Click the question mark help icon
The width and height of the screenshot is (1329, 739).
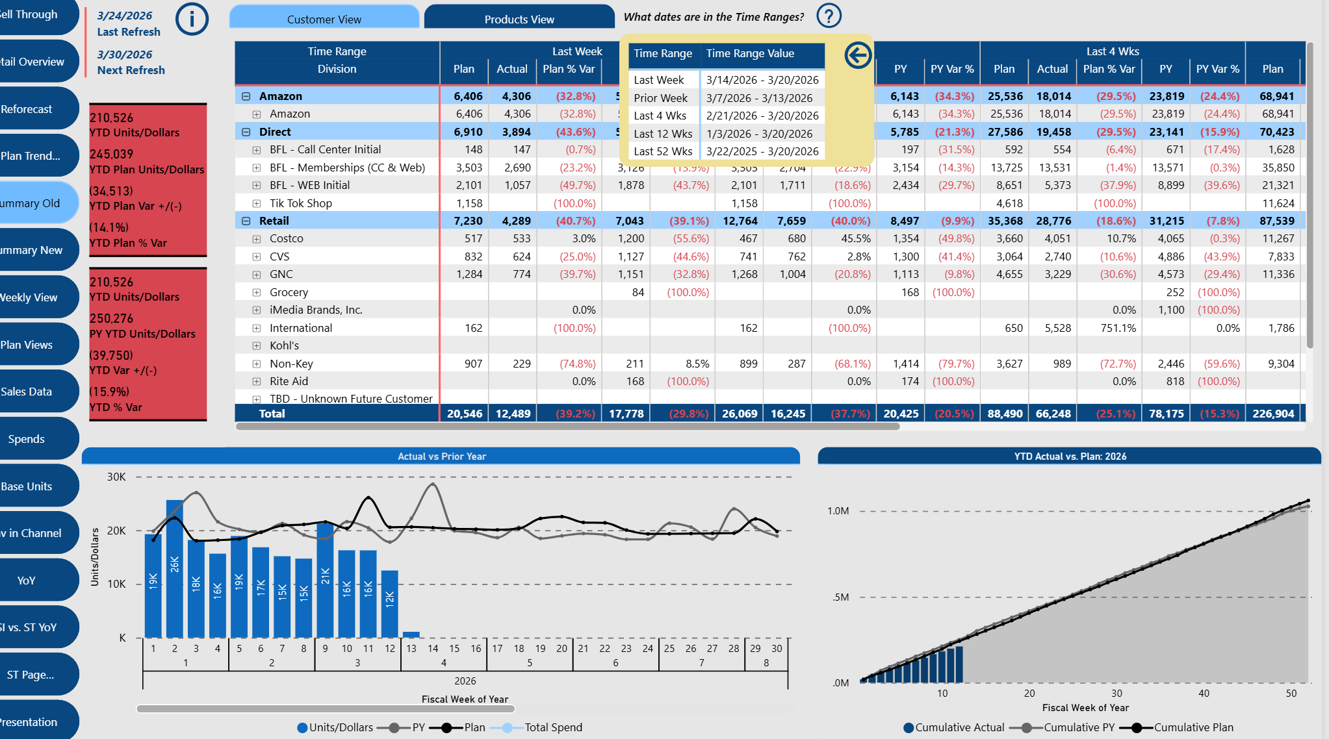[x=829, y=16]
